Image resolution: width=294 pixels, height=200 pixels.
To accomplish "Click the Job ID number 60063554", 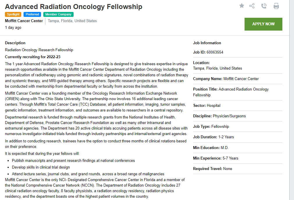I will pos(215,52).
